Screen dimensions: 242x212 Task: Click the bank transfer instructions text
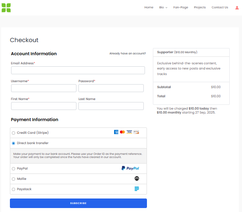pos(78,155)
